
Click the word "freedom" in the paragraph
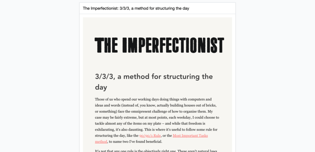point(195,123)
